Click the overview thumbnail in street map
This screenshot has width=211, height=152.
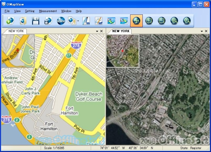click(x=18, y=51)
